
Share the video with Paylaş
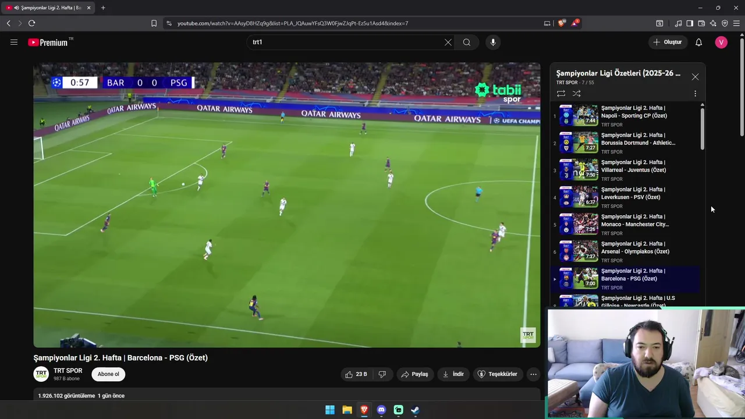coord(415,374)
